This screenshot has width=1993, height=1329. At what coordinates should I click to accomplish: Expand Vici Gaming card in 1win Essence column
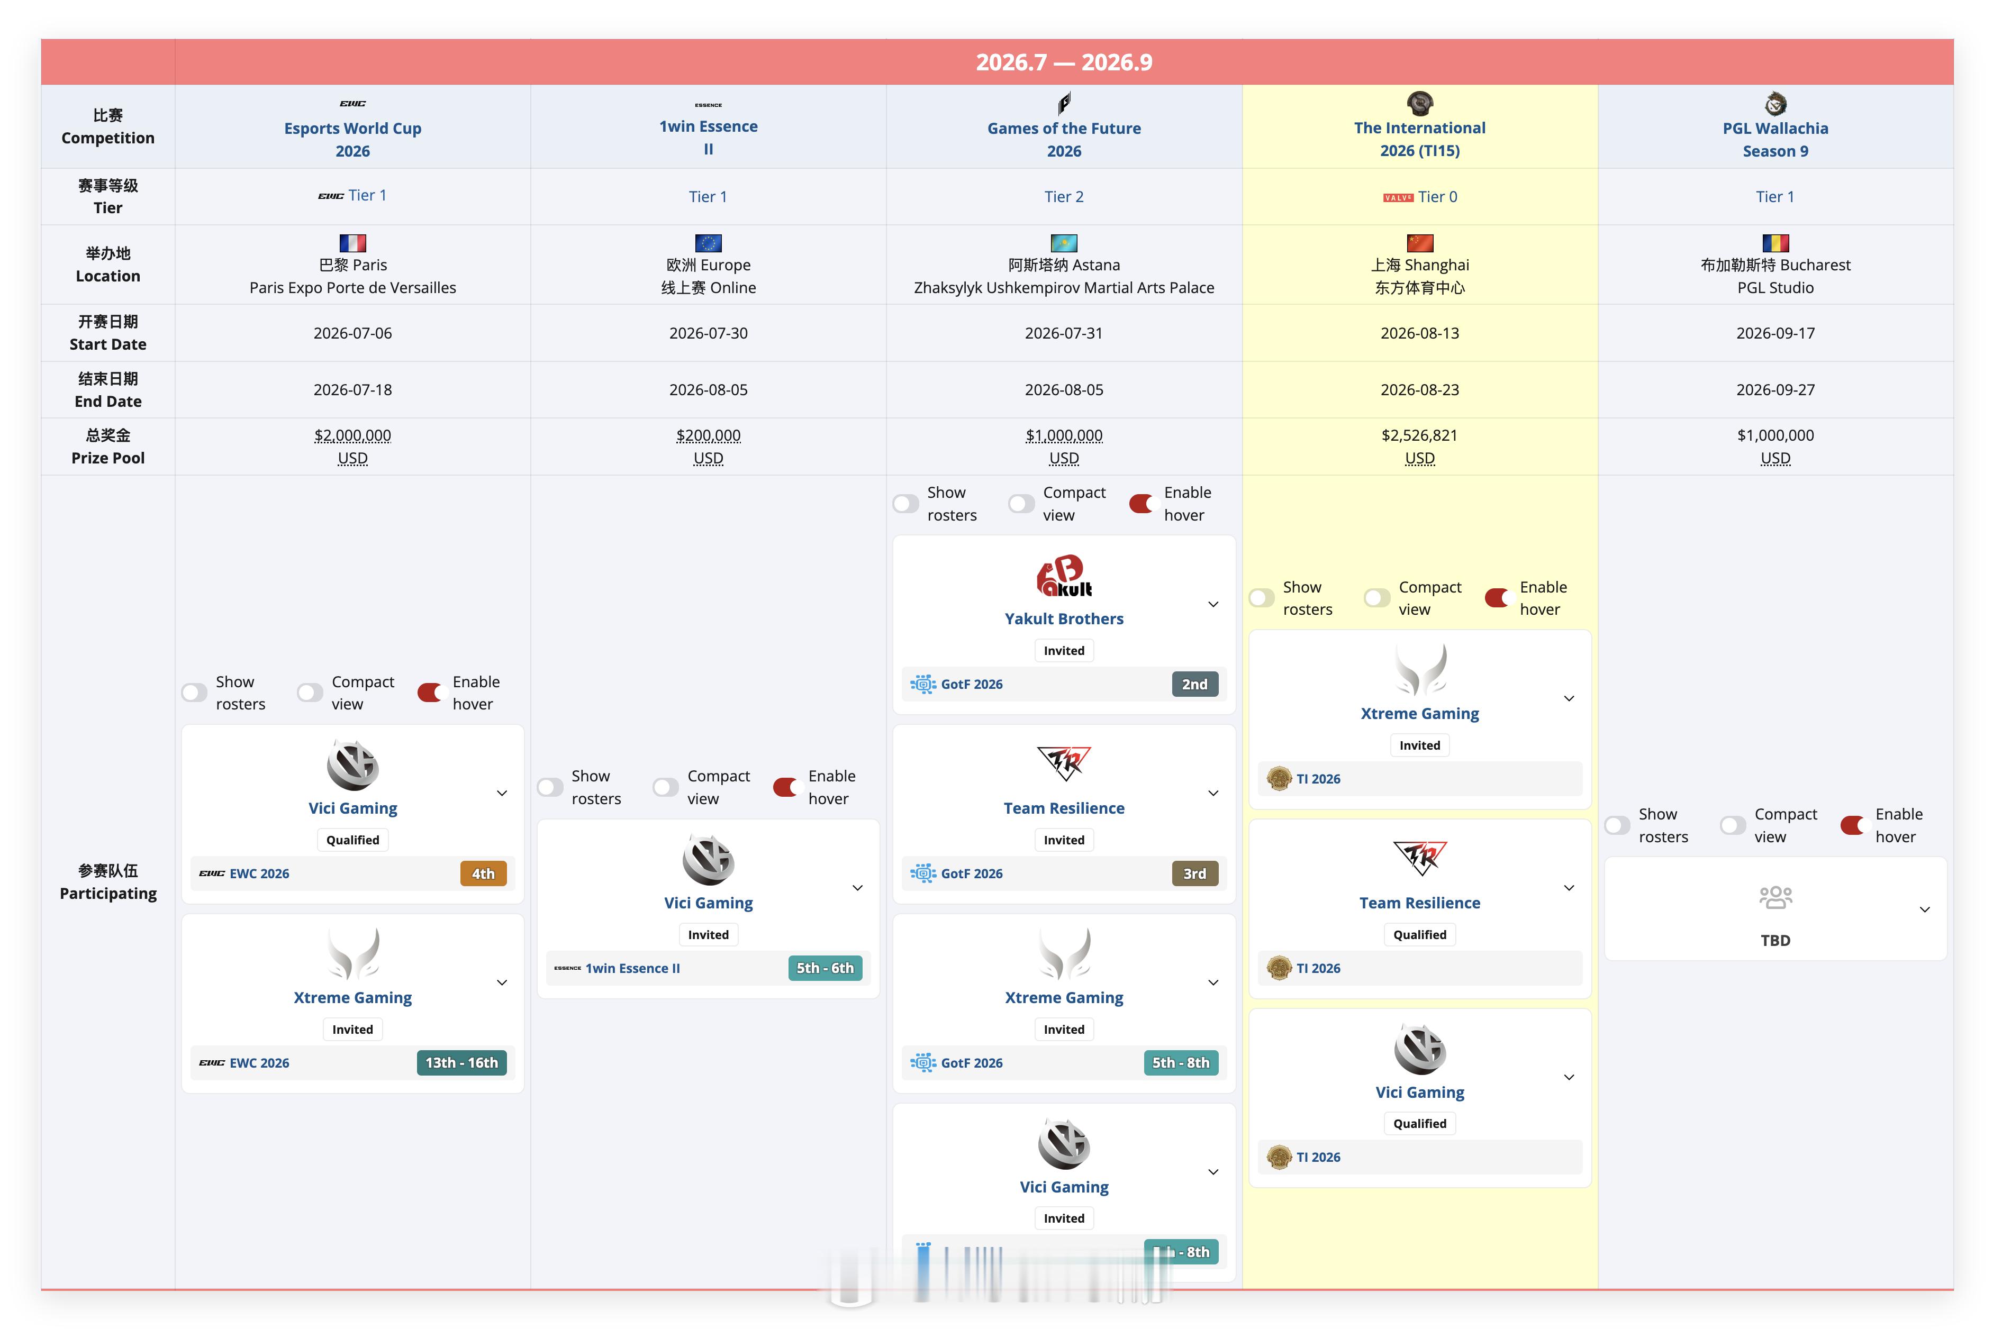tap(857, 888)
